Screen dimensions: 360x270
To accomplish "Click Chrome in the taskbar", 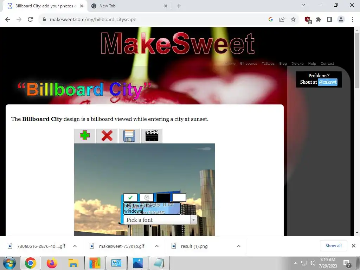I will 31,263.
